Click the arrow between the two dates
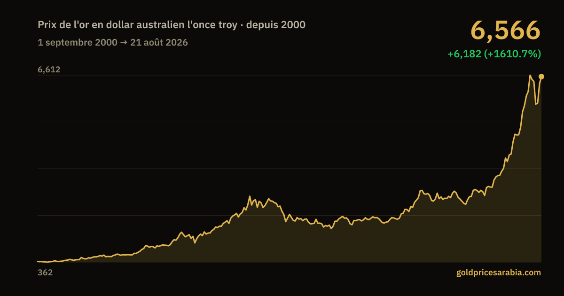564x296 pixels. click(124, 42)
